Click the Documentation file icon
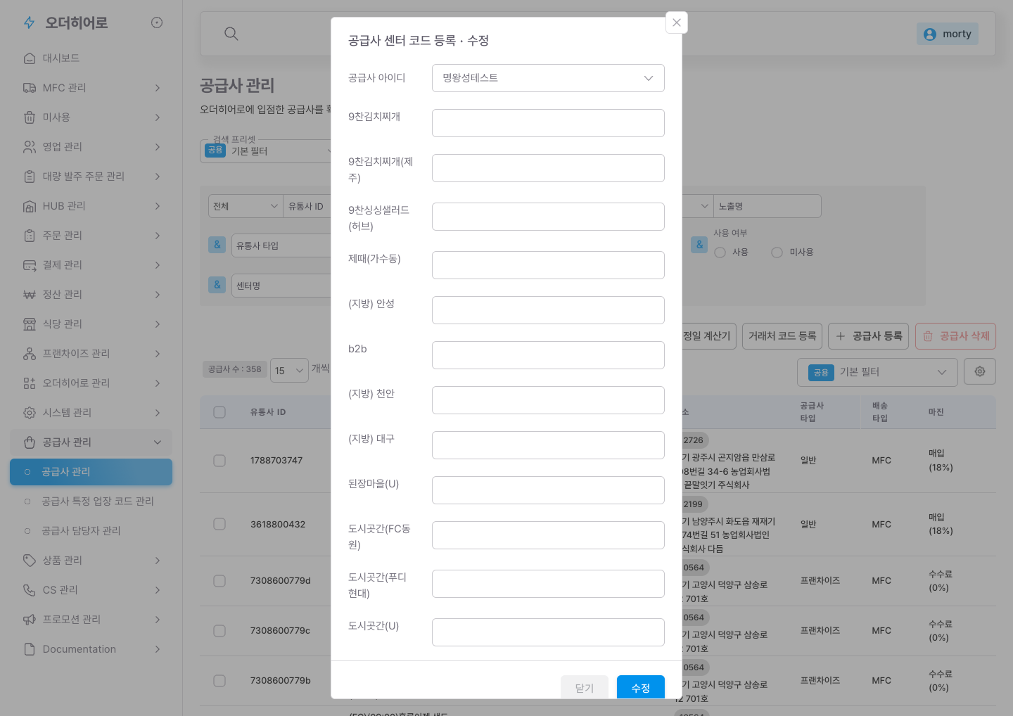The image size is (1013, 716). click(x=30, y=649)
